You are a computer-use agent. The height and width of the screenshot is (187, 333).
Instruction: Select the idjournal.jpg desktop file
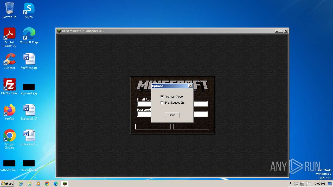pos(29,89)
